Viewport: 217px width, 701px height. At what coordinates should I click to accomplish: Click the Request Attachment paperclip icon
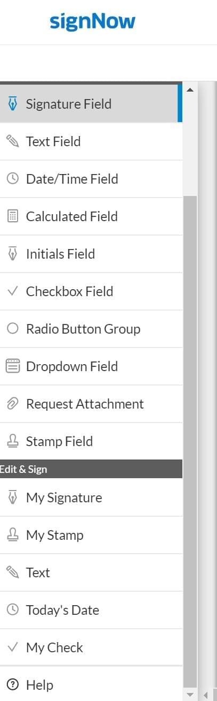pos(12,404)
